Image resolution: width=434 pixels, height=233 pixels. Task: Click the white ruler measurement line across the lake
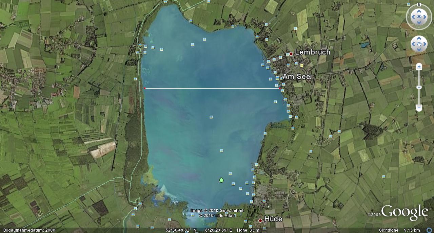tap(212, 88)
